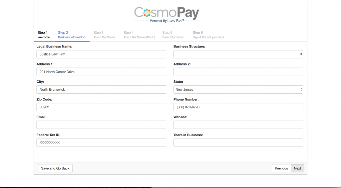The image size is (341, 188).
Task: Click the Previous button
Action: pos(281,168)
